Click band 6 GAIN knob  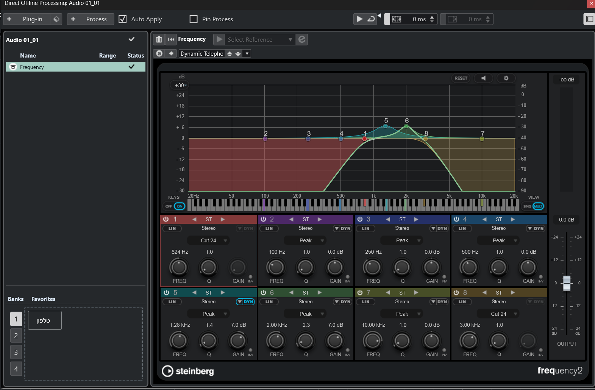[x=335, y=341]
